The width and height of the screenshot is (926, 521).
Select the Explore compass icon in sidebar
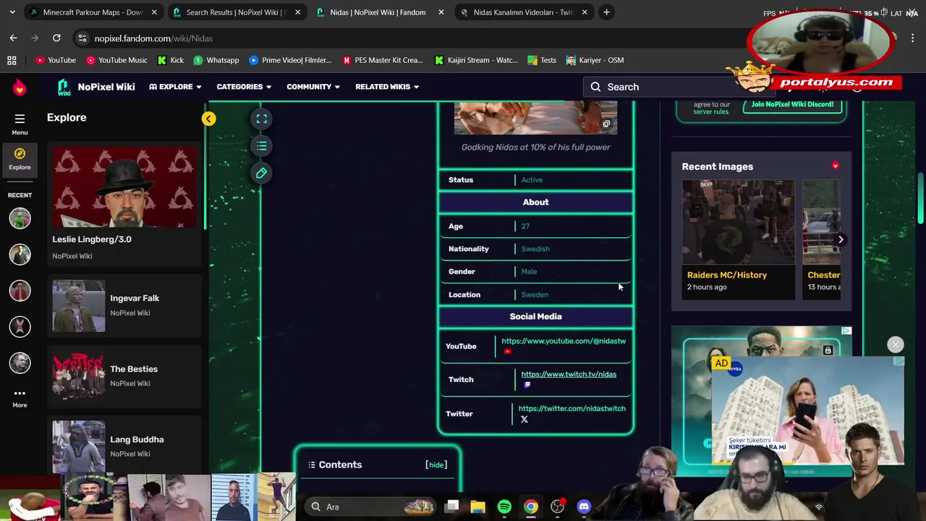click(20, 153)
